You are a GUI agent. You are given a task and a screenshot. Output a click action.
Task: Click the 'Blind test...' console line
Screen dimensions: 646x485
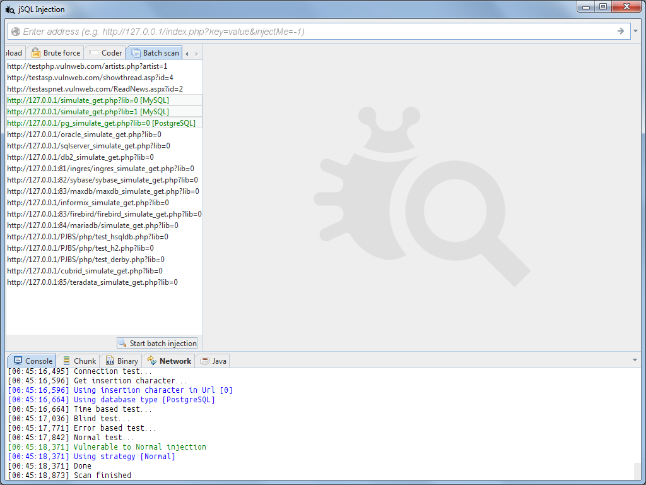tap(69, 419)
